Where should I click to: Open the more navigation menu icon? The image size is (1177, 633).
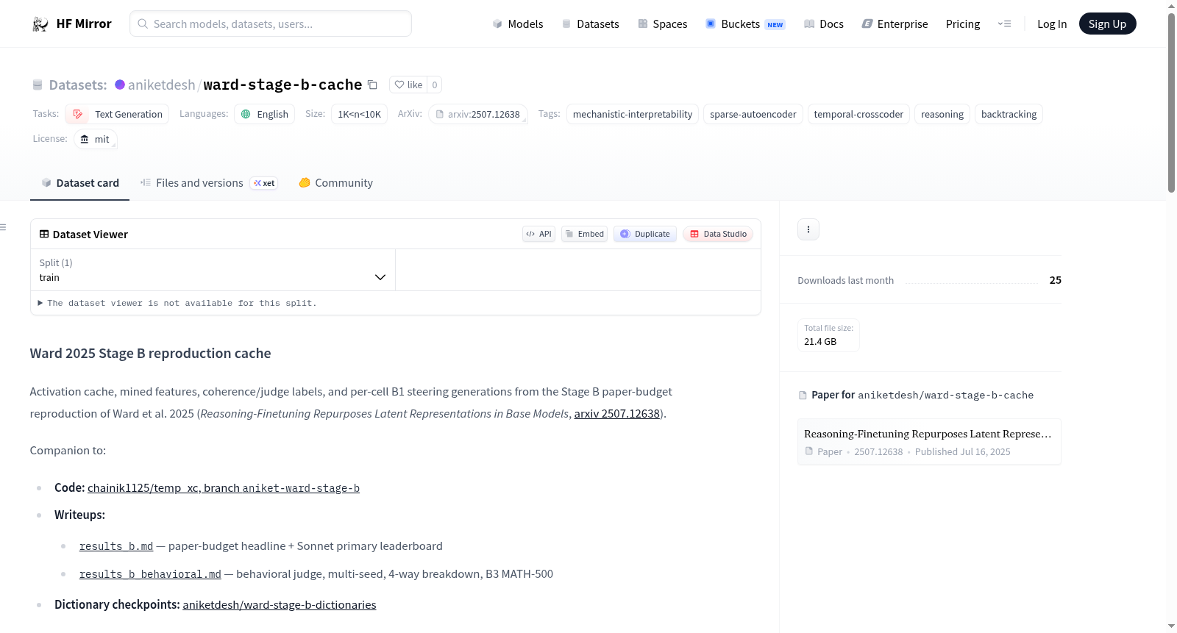coord(1004,24)
